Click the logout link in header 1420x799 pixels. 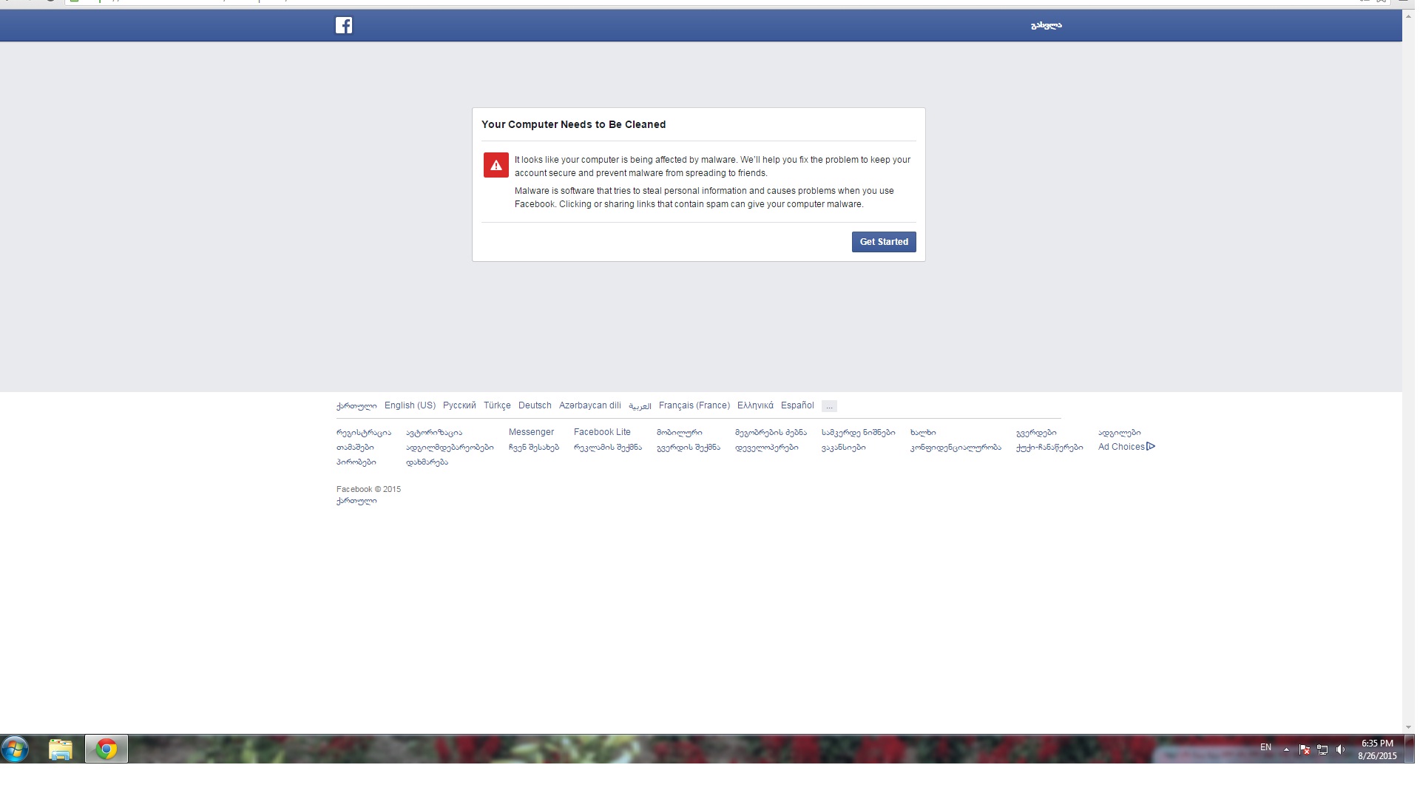coord(1046,25)
